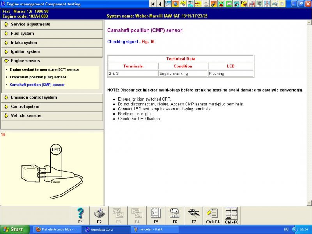Image resolution: width=312 pixels, height=234 pixels.
Task: Click the yellow icon showing a red car
Action: [198, 4]
